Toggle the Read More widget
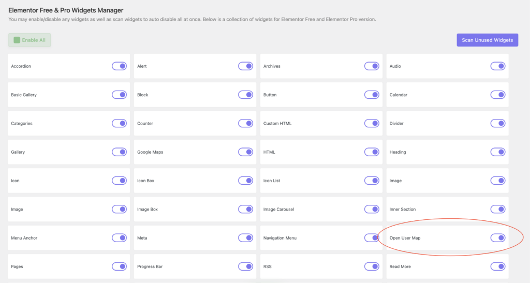 (498, 266)
